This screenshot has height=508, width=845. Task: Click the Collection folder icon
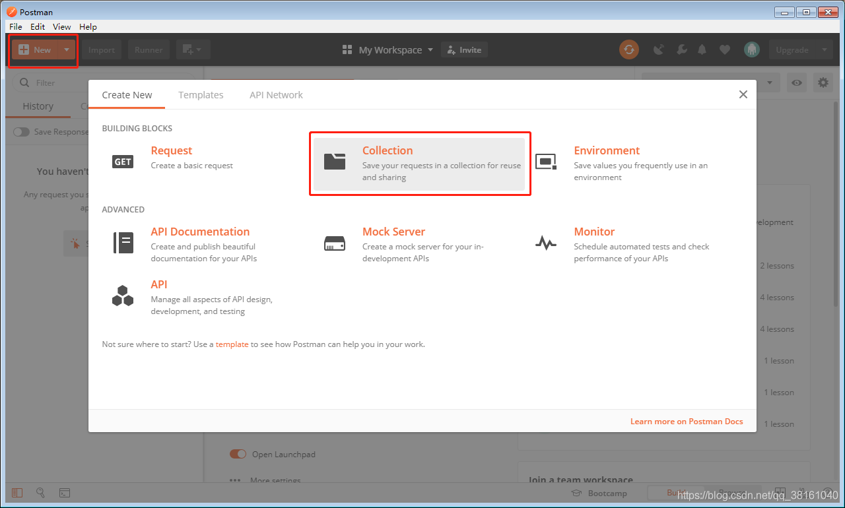click(335, 162)
